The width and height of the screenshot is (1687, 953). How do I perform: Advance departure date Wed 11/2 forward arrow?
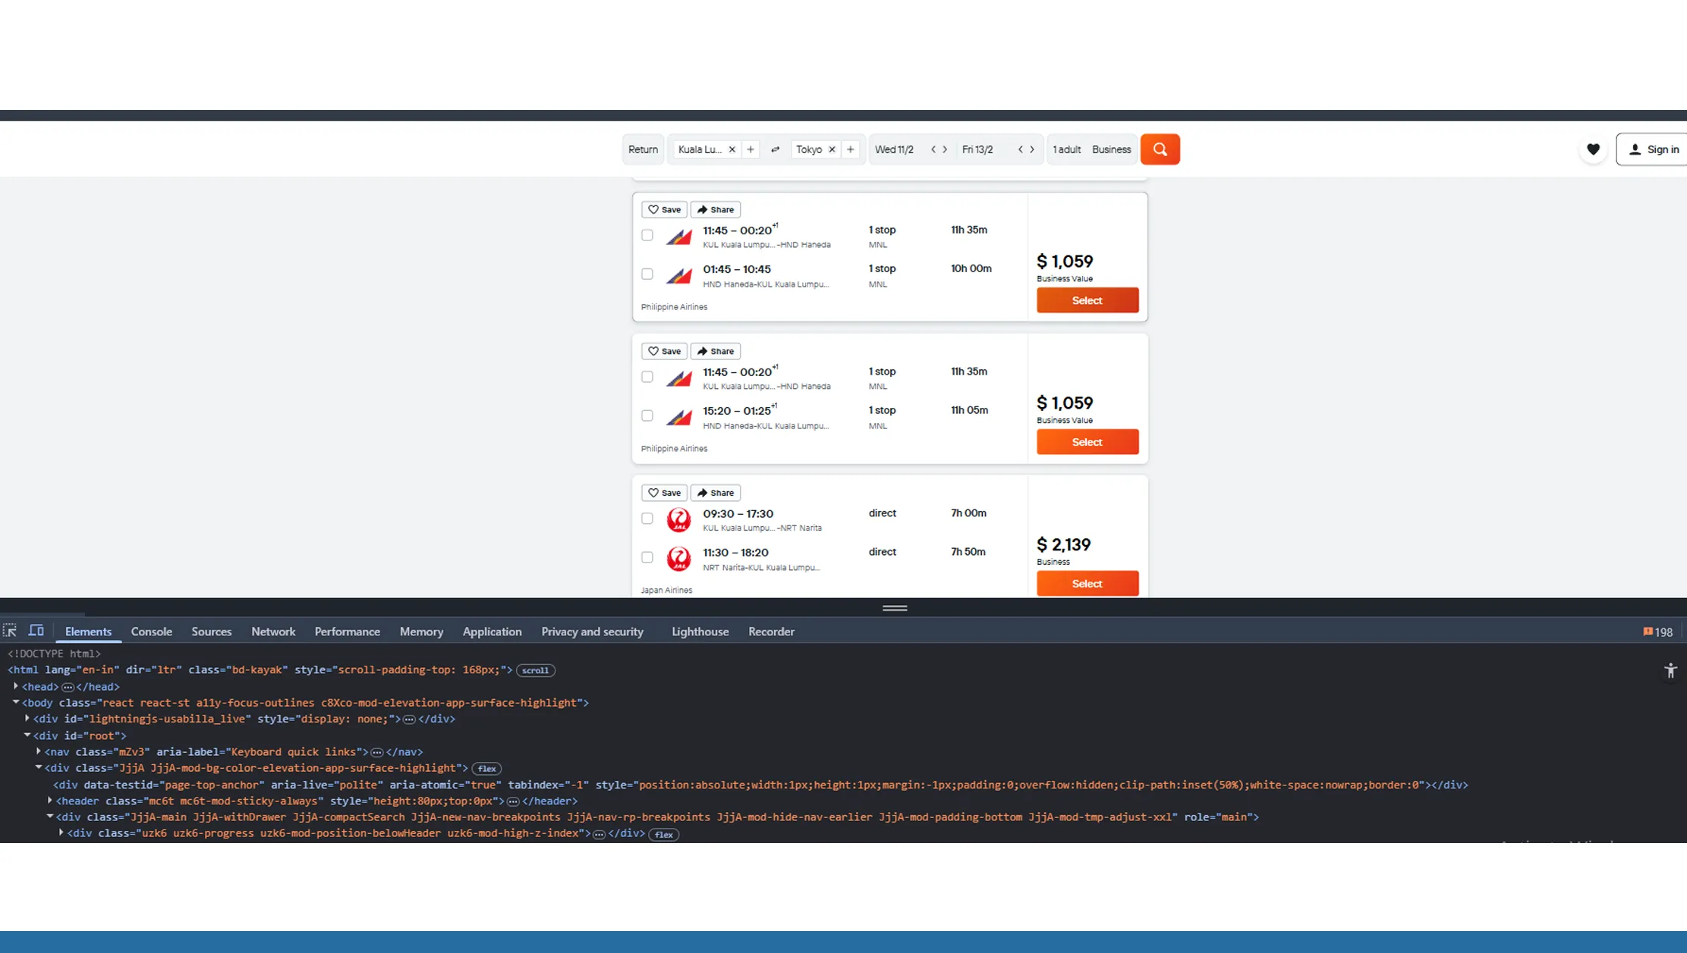click(x=945, y=149)
